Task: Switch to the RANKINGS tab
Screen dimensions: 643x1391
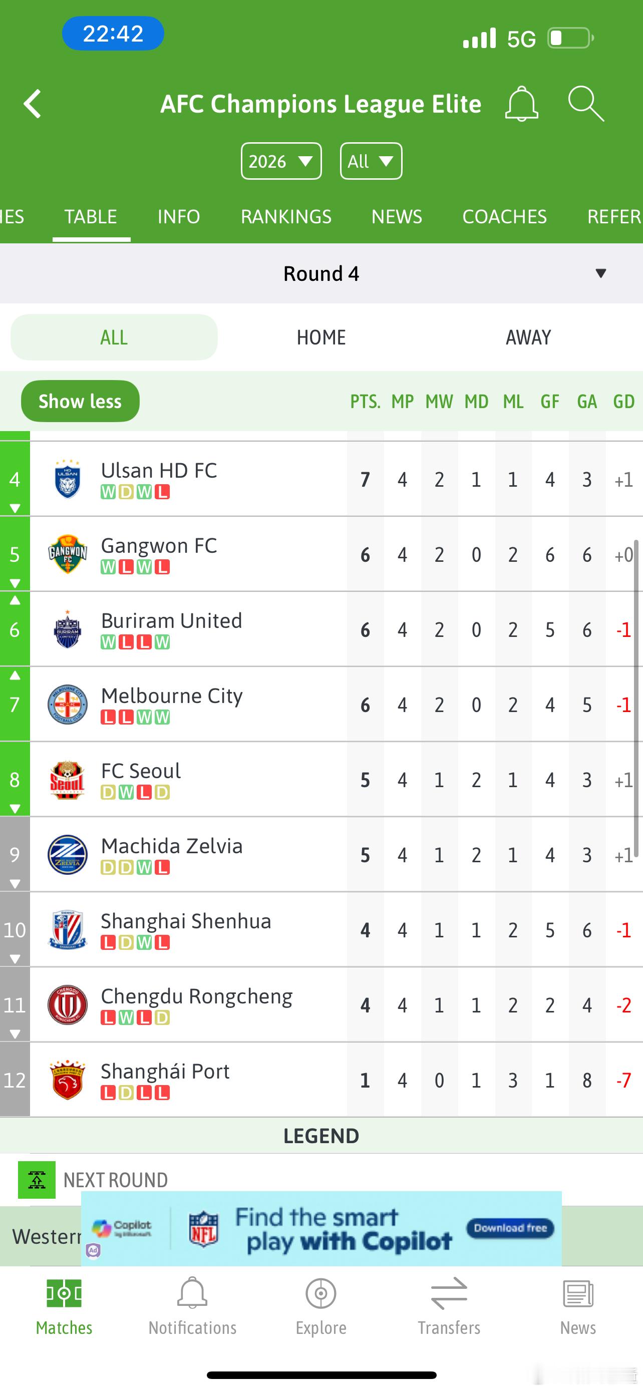Action: (285, 216)
